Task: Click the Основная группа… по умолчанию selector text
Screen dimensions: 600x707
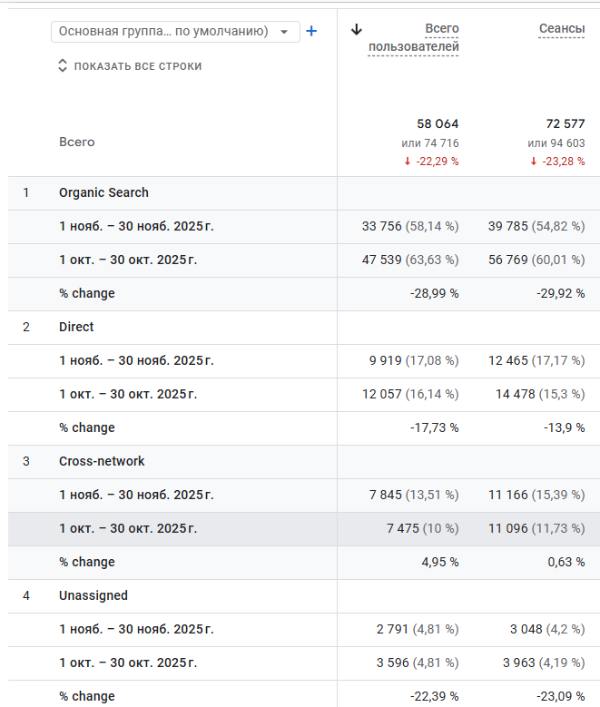Action: coord(163,31)
